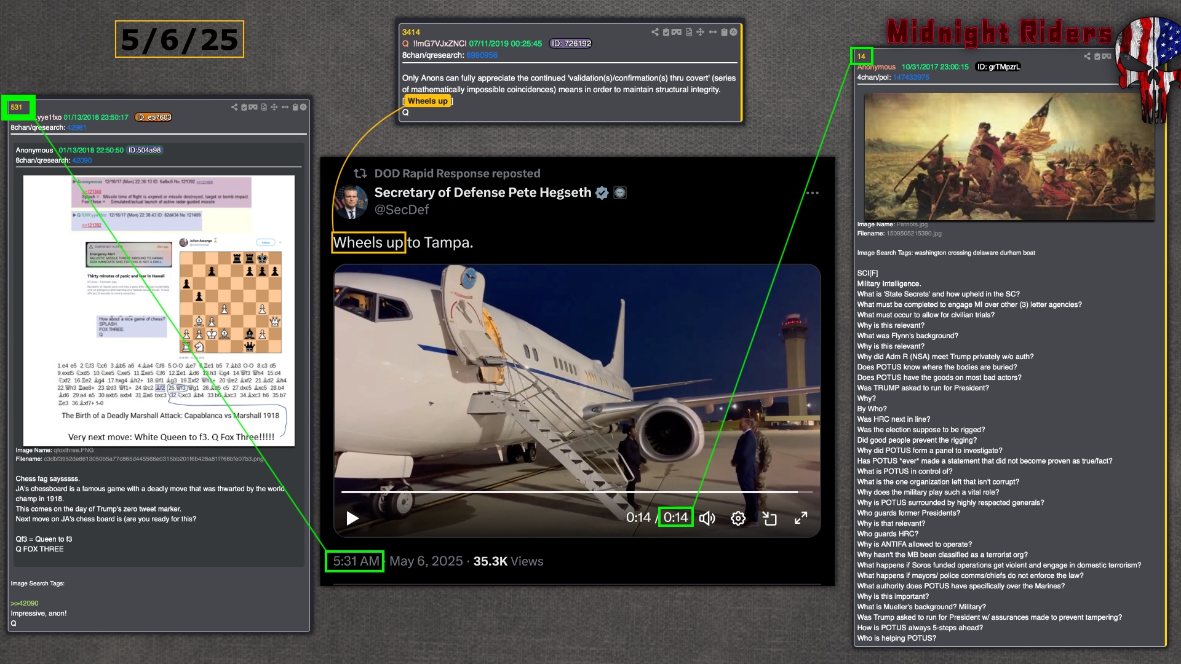Screen dimensions: 1181x664
Task: Click line 'Q FOX THREE' in post 531
Action: [39, 549]
